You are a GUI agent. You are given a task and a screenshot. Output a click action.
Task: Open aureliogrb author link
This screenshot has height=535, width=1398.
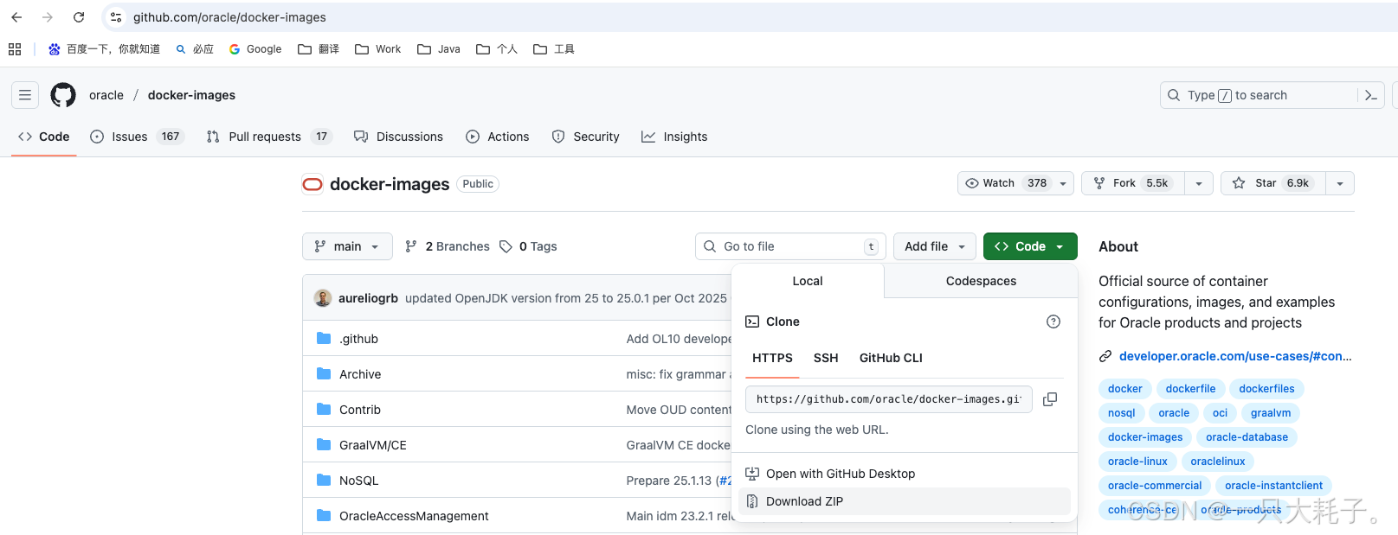point(368,298)
